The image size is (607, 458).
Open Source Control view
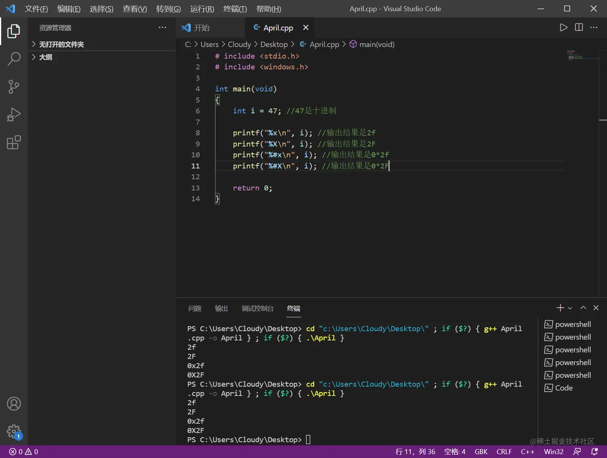pos(14,86)
